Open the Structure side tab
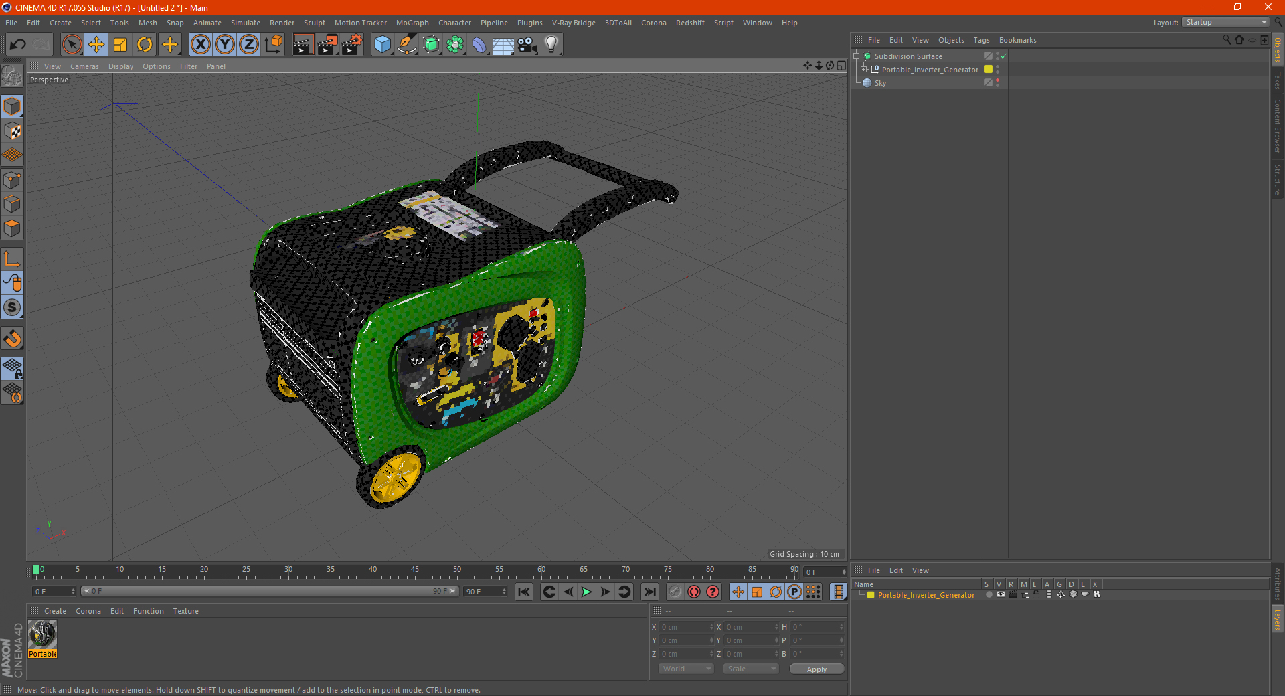The height and width of the screenshot is (696, 1285). pos(1278,179)
